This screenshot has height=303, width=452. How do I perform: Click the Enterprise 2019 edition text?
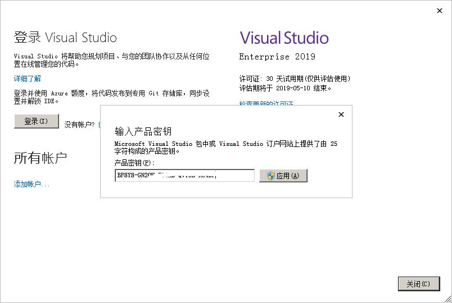277,57
